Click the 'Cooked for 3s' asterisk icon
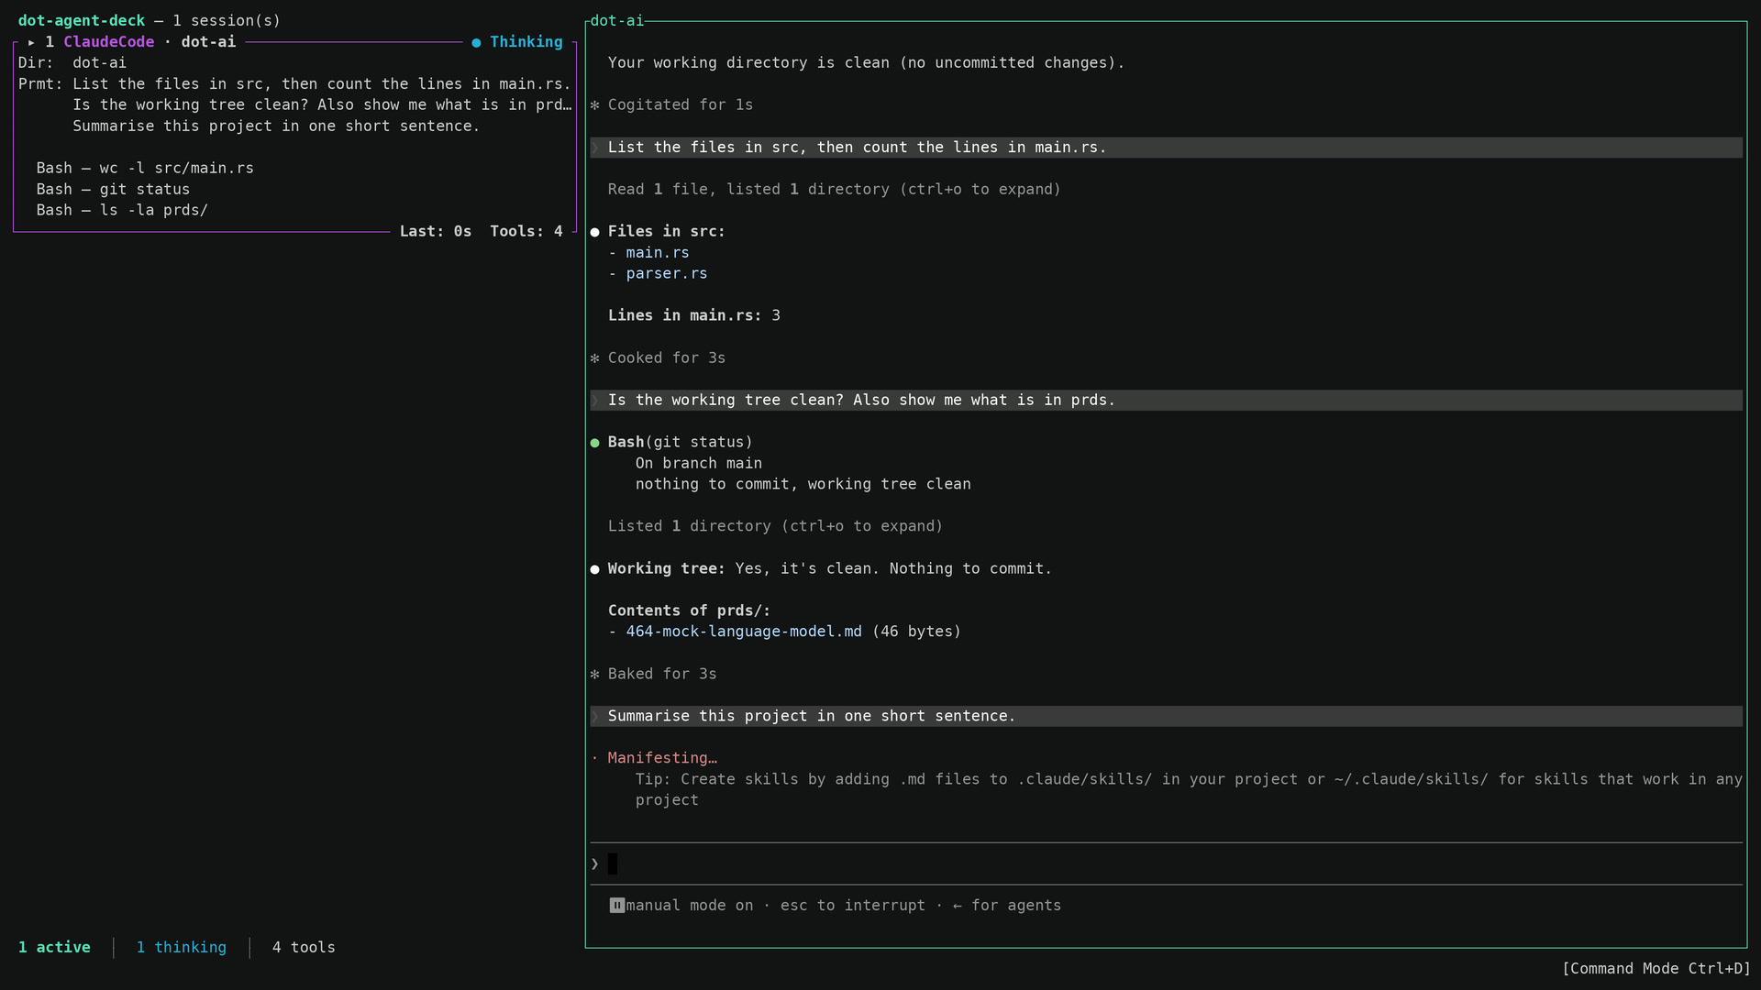This screenshot has width=1761, height=990. (x=595, y=358)
